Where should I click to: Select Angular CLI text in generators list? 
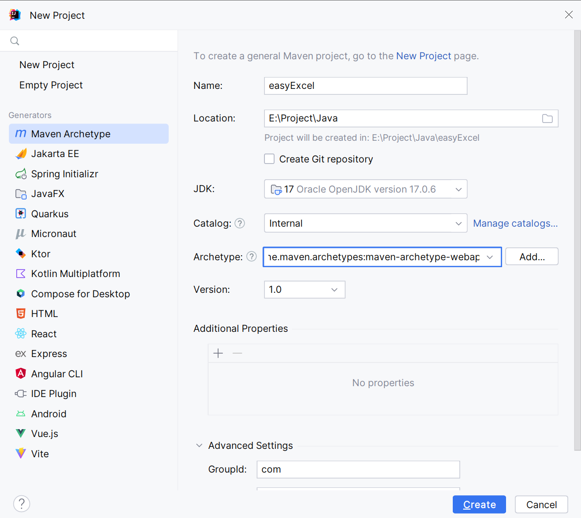(x=57, y=374)
